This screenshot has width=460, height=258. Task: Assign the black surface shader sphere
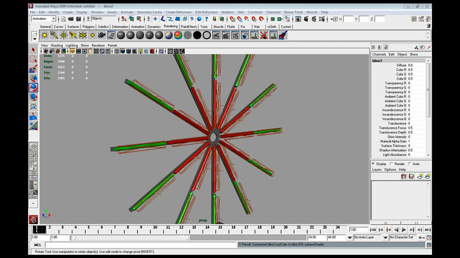click(x=197, y=35)
